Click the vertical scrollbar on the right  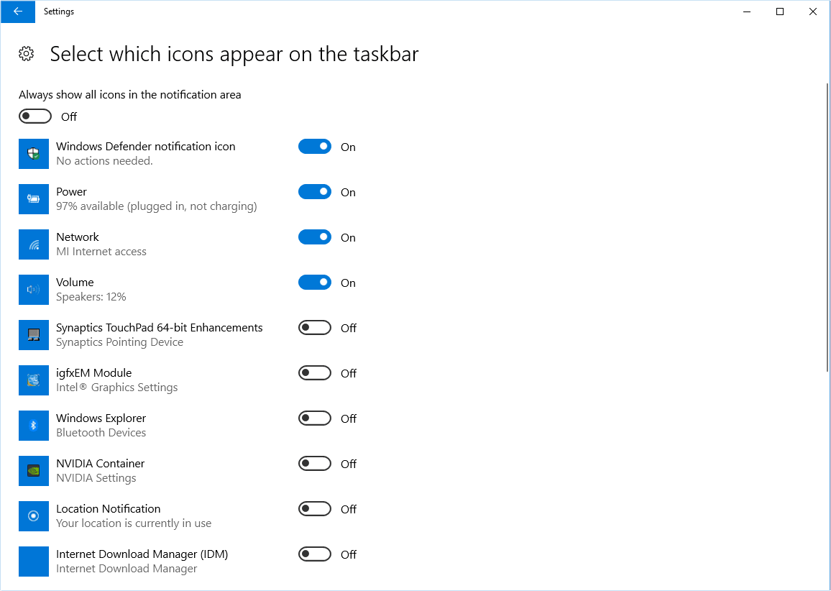[x=828, y=227]
